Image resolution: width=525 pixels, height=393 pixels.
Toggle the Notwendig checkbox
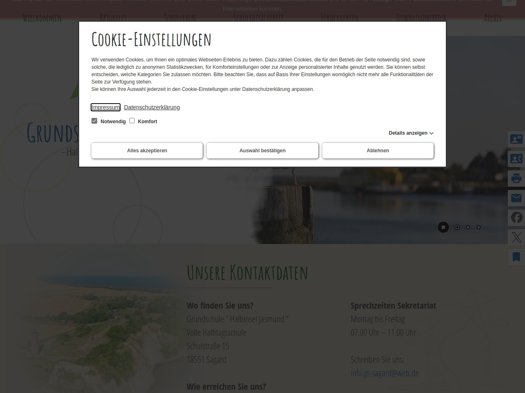[94, 121]
